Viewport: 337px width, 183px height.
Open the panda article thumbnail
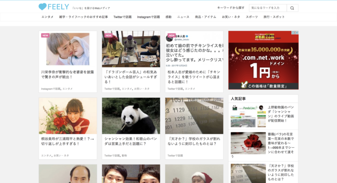click(x=131, y=116)
